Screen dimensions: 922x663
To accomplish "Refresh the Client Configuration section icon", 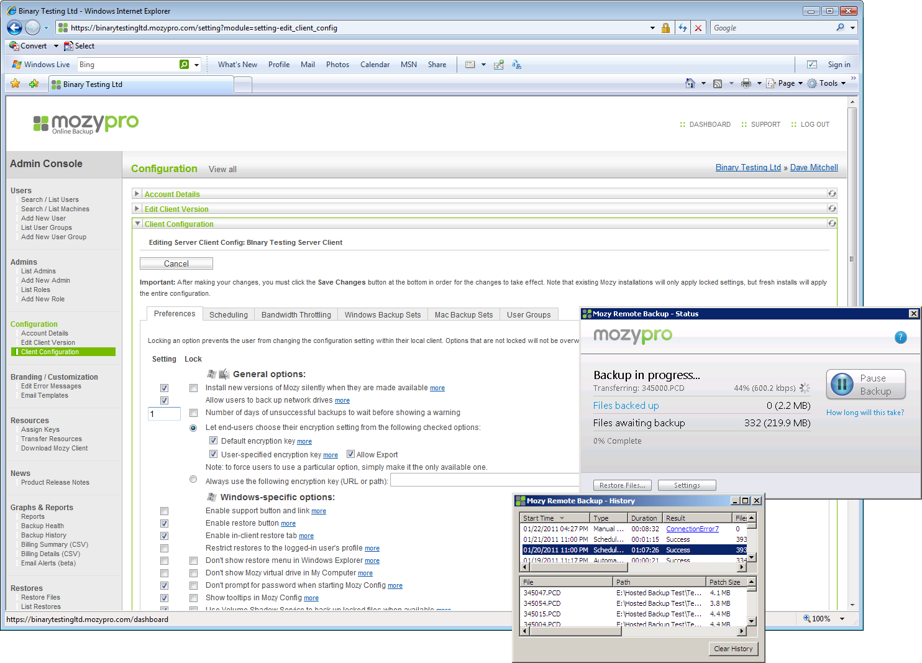I will point(832,223).
